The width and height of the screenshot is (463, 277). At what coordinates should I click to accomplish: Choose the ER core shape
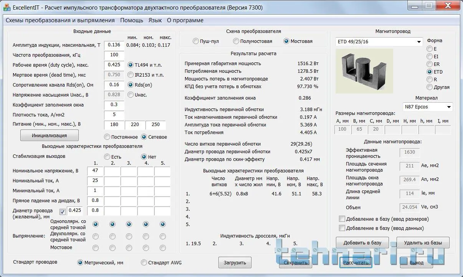430,64
